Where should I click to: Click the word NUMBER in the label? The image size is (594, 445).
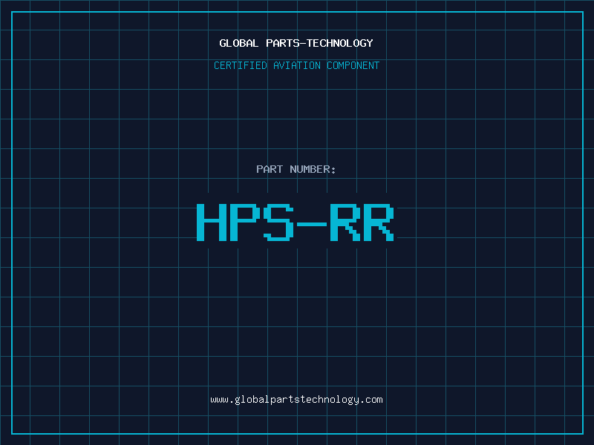click(310, 169)
